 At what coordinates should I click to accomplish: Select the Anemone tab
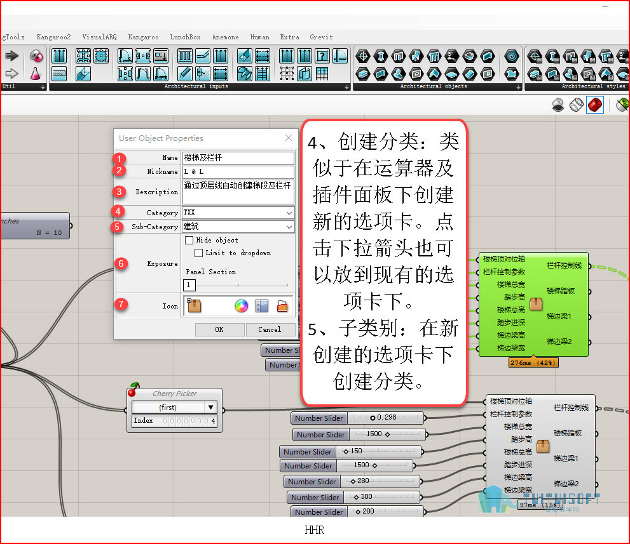pyautogui.click(x=225, y=37)
